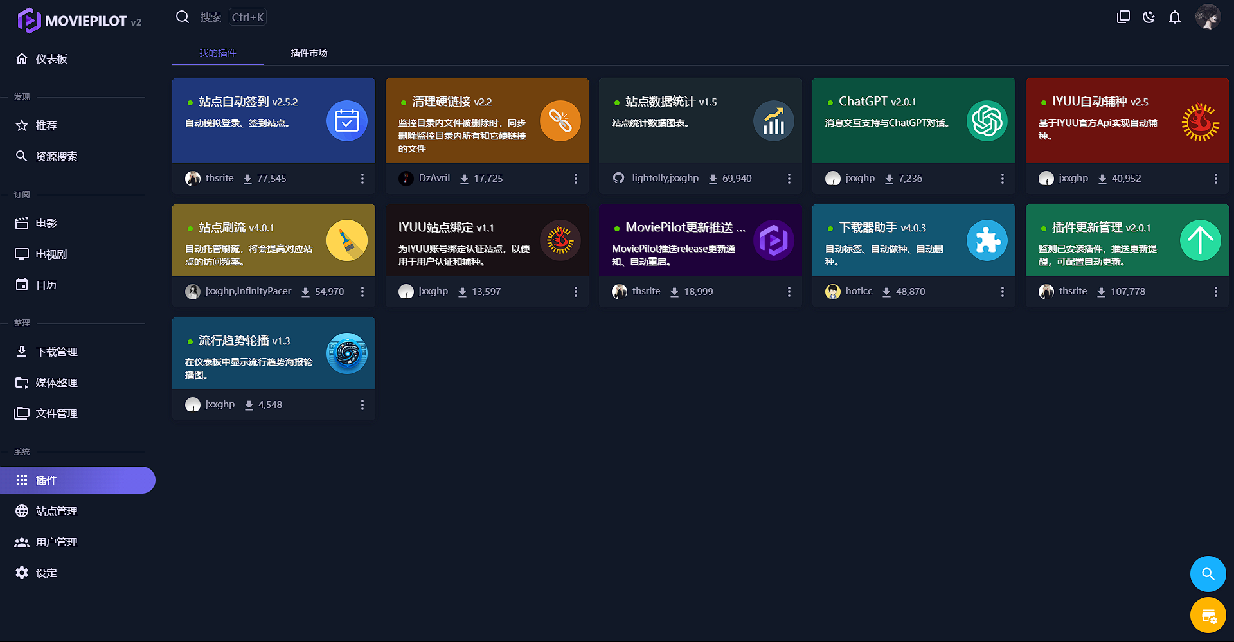Toggle dark mode with the moon icon
The width and height of the screenshot is (1234, 642).
point(1149,17)
